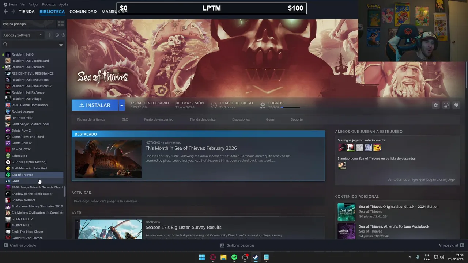Go back with the left arrow
The image size is (468, 263).
click(5, 12)
